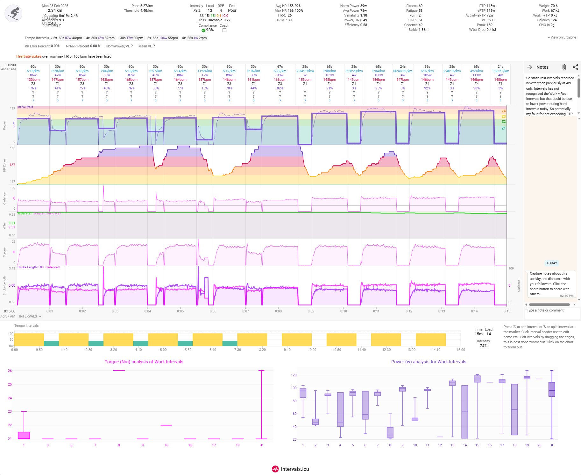Open the View on ErgZone link
581x475 pixels.
pyautogui.click(x=562, y=37)
